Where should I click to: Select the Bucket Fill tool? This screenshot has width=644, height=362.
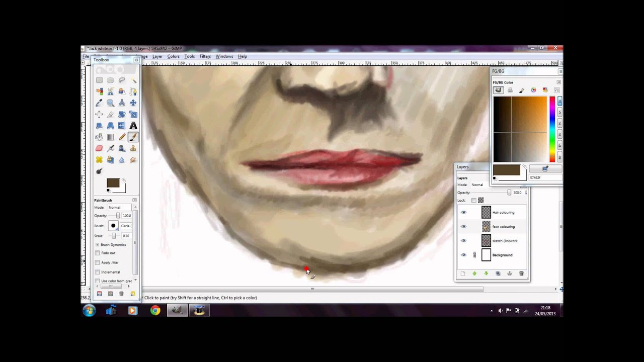(x=99, y=137)
